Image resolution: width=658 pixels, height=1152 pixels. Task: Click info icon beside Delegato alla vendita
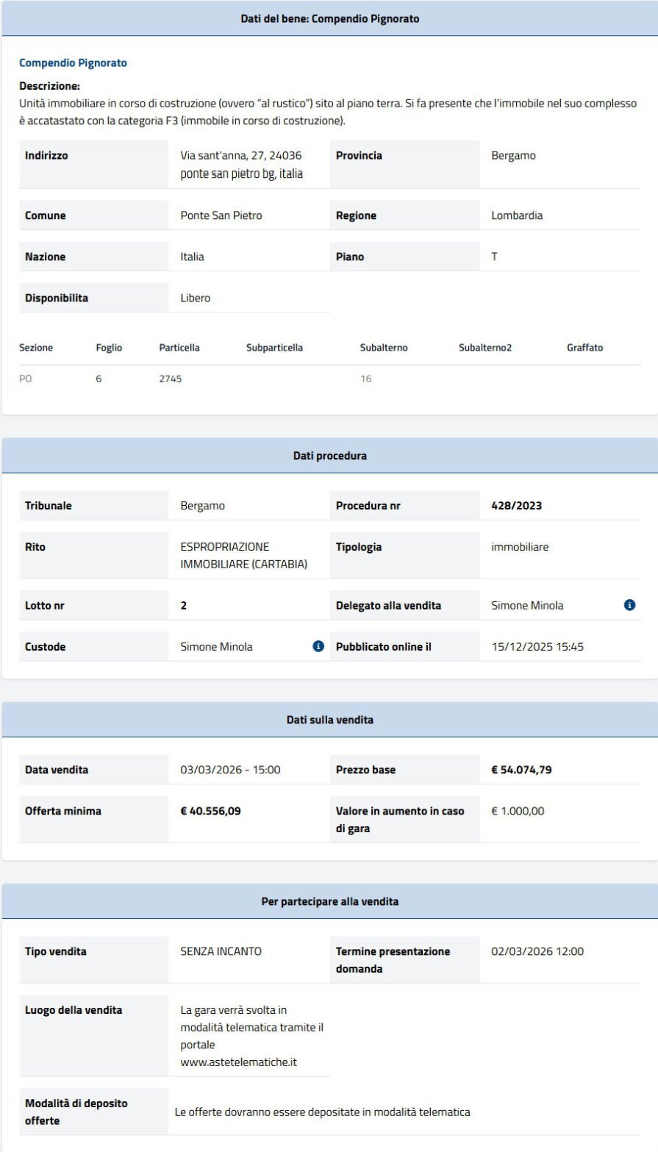[x=629, y=605]
